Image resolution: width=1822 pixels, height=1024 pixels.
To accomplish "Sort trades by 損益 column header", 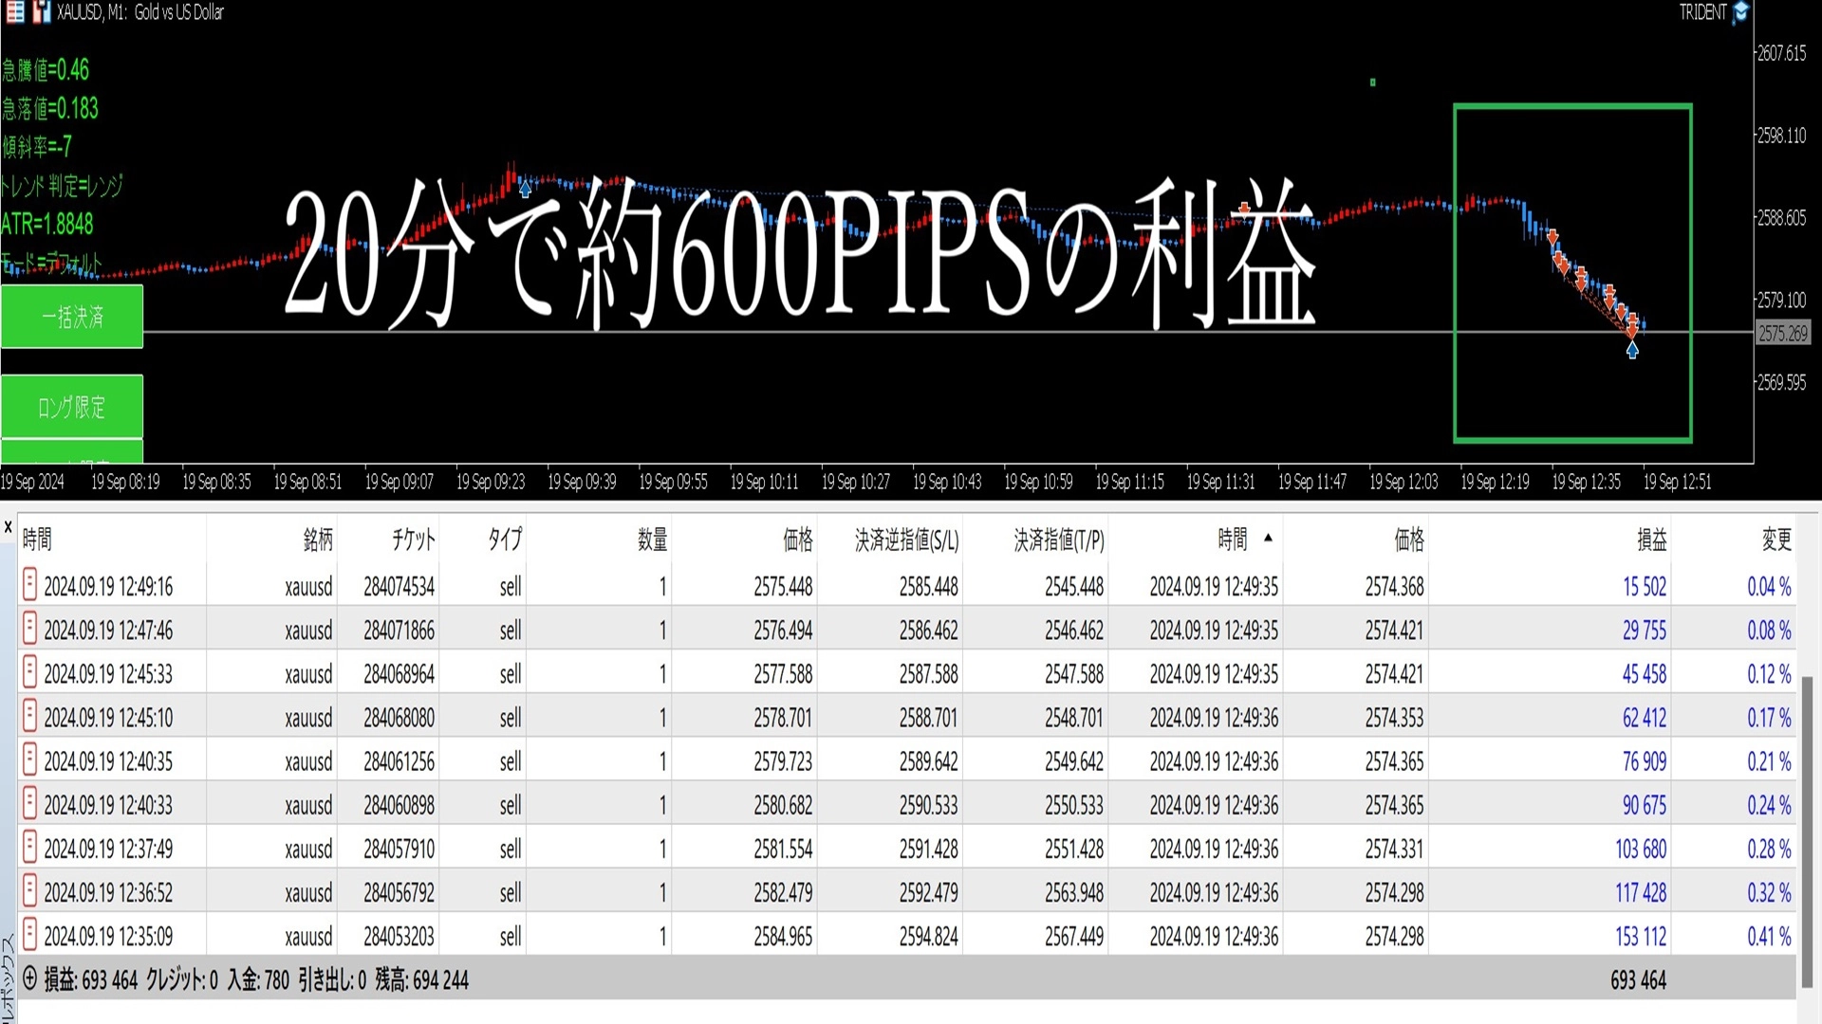I will point(1651,540).
